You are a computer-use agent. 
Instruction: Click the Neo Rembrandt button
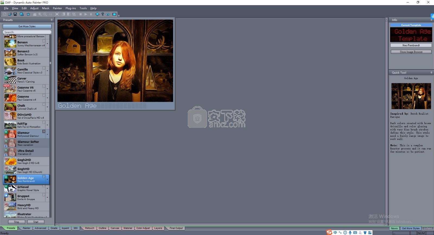click(x=411, y=45)
